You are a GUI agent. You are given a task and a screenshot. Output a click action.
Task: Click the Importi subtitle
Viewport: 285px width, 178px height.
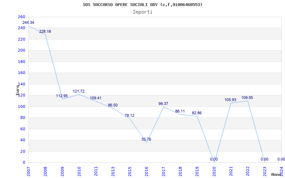click(142, 12)
